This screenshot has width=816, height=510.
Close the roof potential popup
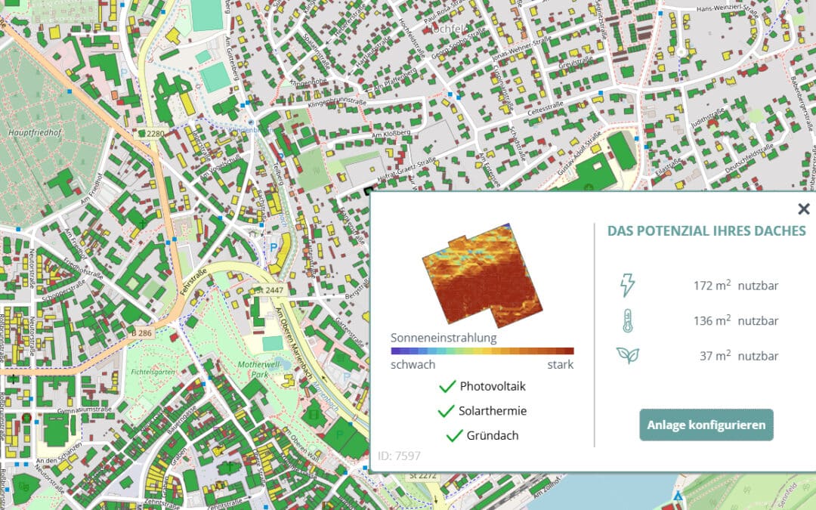pos(803,209)
